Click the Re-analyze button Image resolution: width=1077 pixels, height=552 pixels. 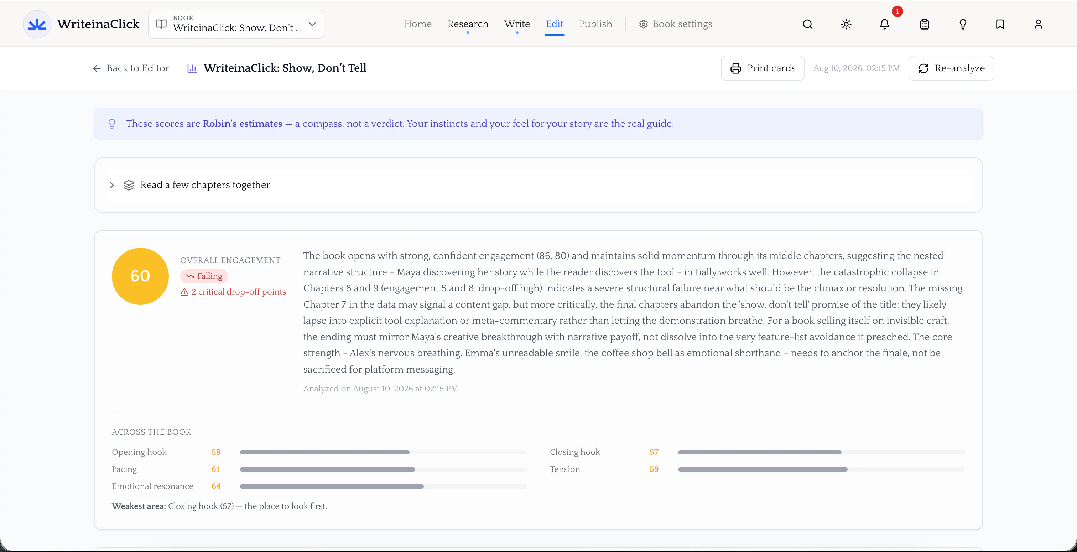click(951, 68)
